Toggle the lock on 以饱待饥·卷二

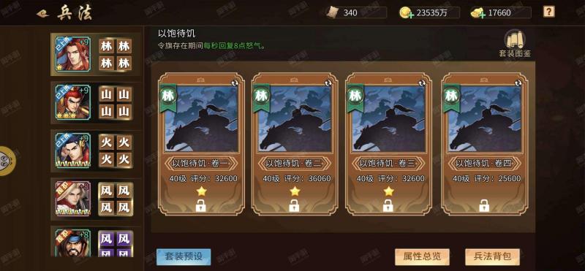pos(295,205)
